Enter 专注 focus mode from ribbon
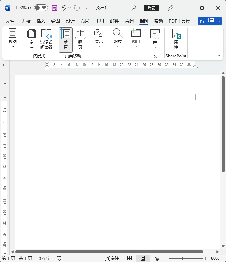Screen dimensions: 226x262 [31, 39]
